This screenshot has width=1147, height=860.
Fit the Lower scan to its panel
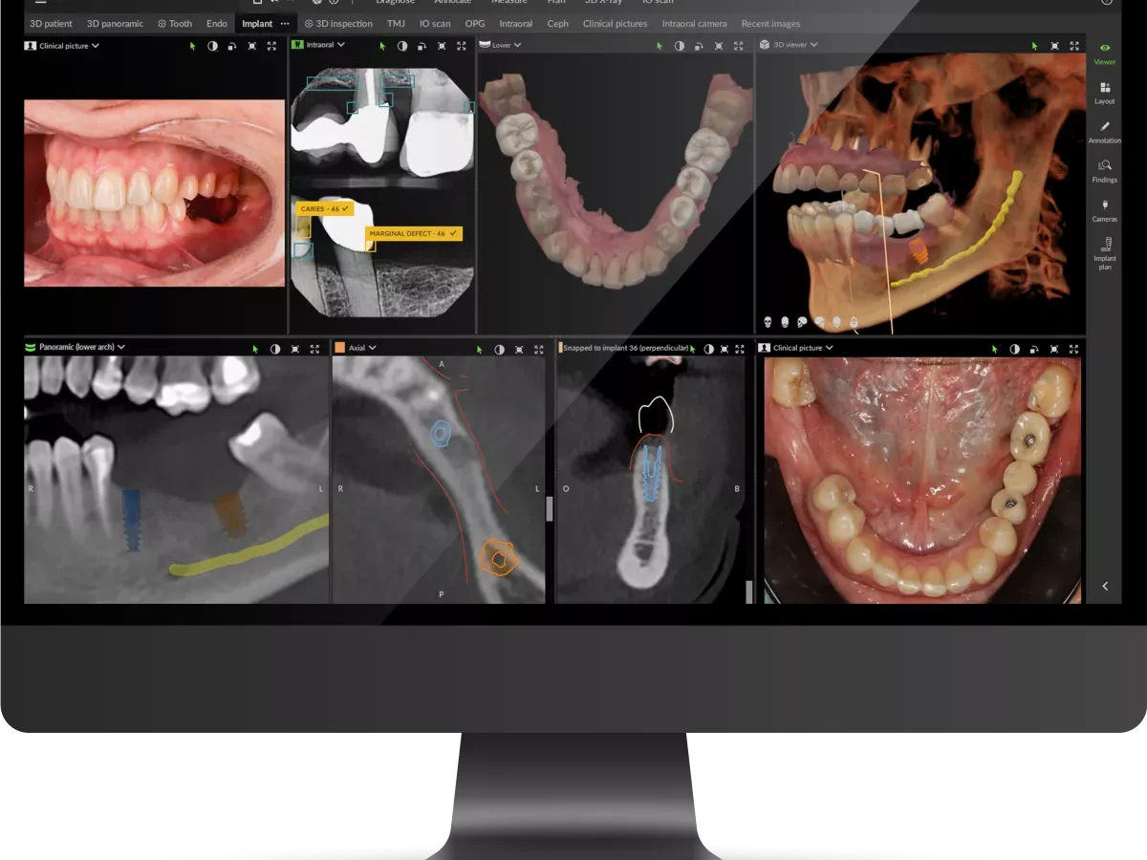(720, 45)
